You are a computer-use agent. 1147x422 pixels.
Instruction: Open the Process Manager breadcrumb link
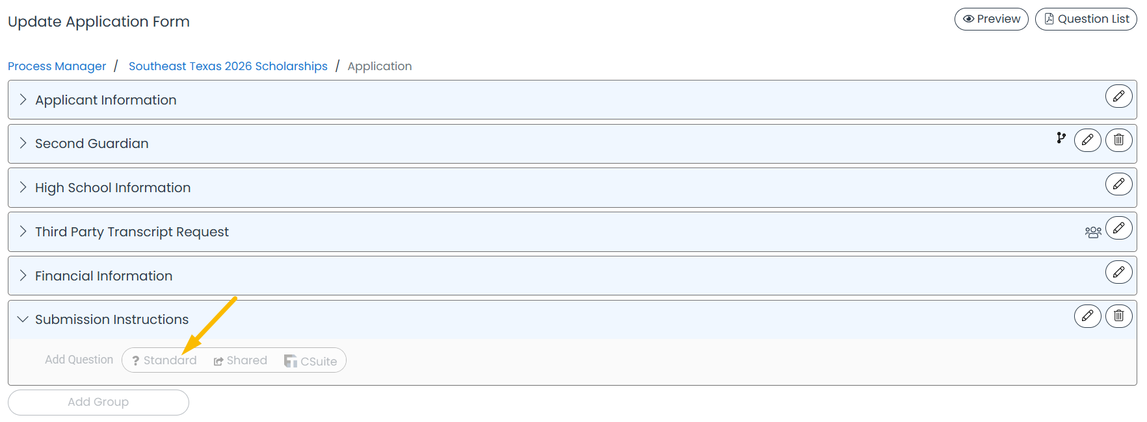pos(57,66)
